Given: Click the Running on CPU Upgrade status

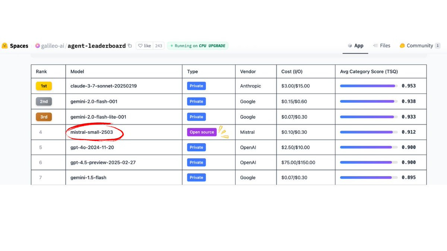Looking at the screenshot, I should click(198, 46).
